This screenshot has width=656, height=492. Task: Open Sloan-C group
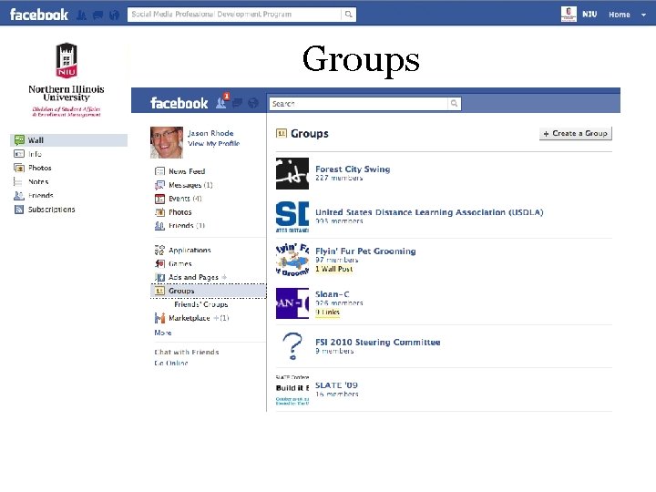[x=333, y=294]
